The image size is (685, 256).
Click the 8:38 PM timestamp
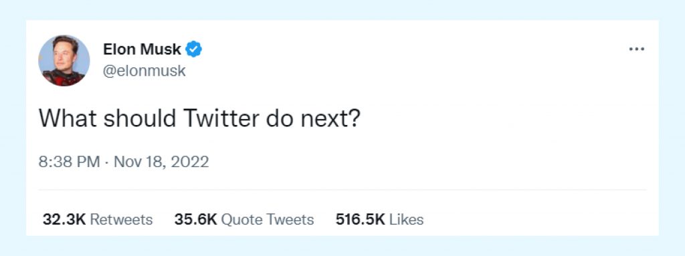pos(69,162)
